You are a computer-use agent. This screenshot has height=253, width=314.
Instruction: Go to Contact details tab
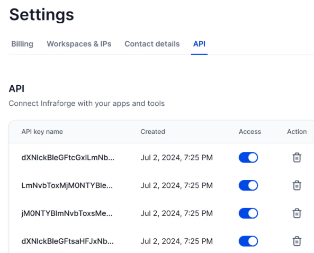point(152,44)
